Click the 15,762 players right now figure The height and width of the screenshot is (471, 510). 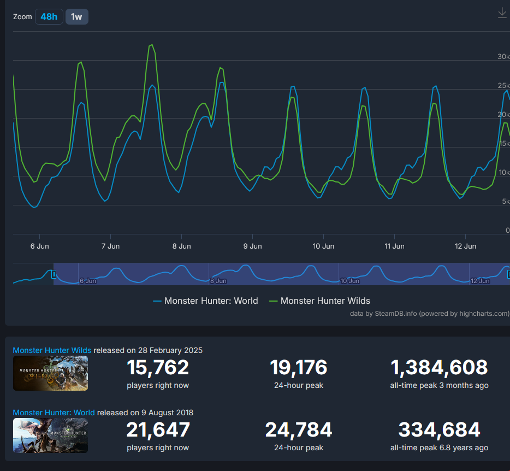(x=158, y=368)
